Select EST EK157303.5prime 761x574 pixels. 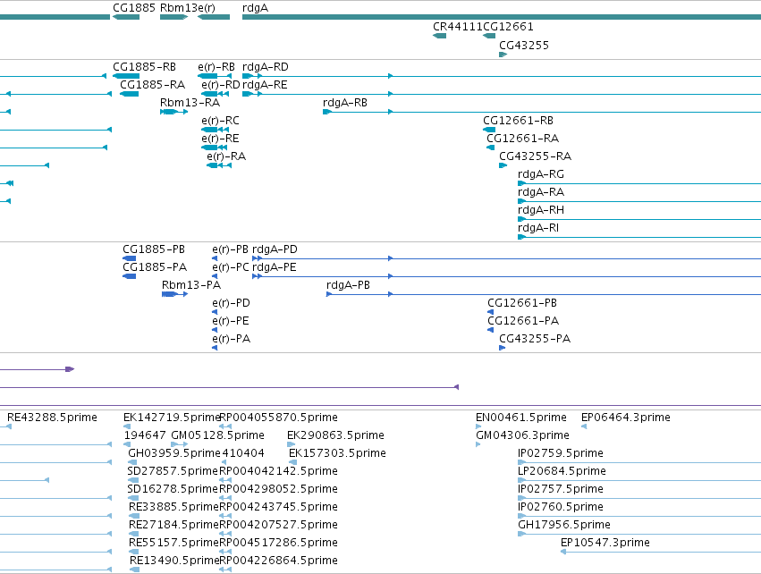pyautogui.click(x=338, y=453)
